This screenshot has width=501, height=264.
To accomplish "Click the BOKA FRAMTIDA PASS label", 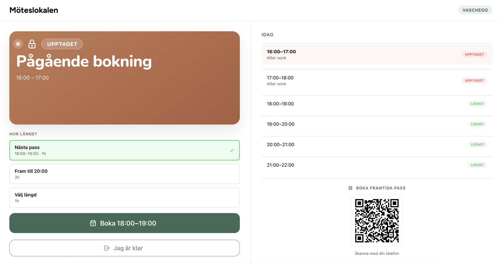I will [381, 188].
